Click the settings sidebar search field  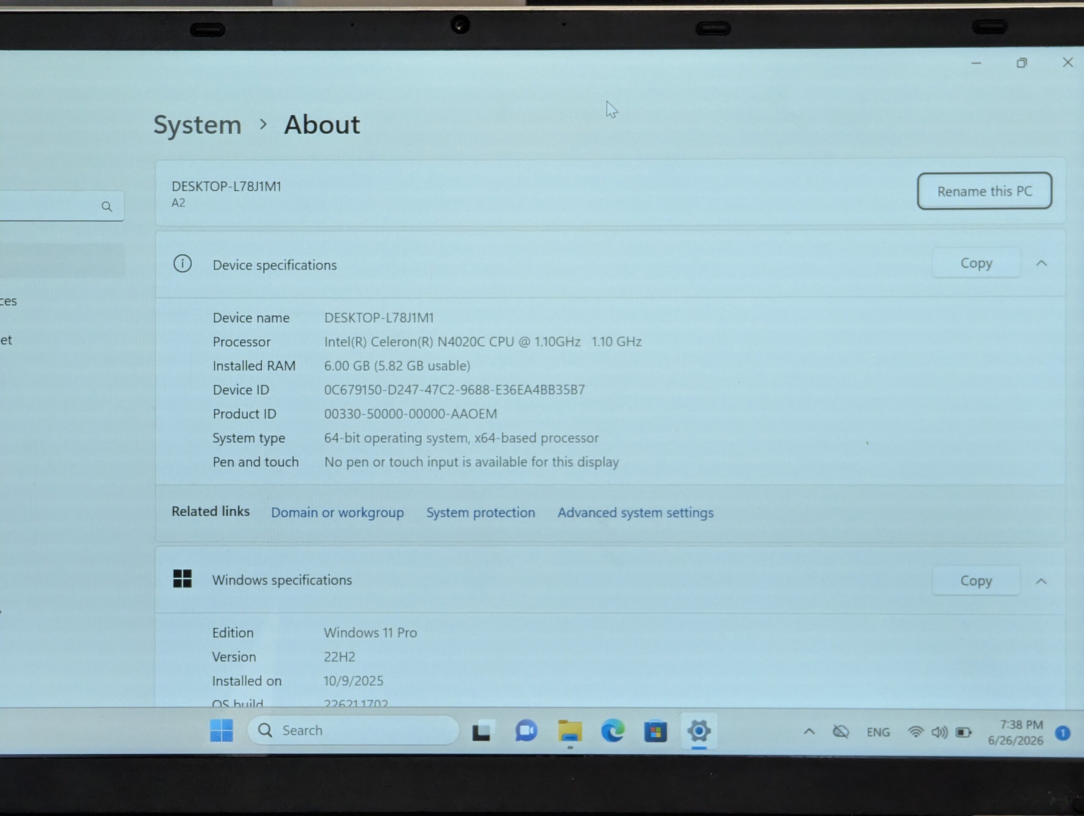[x=62, y=206]
